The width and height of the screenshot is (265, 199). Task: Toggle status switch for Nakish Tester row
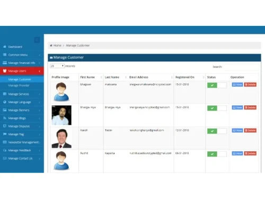(217, 131)
